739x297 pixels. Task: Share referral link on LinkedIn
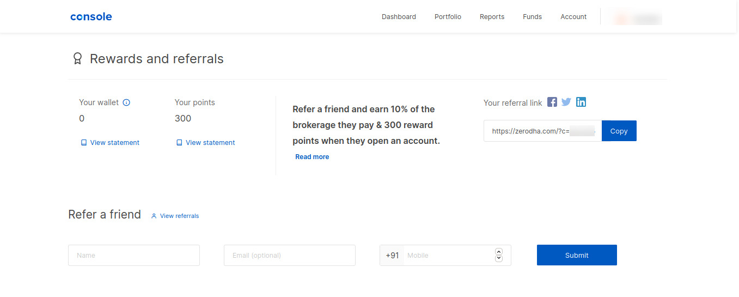point(581,102)
